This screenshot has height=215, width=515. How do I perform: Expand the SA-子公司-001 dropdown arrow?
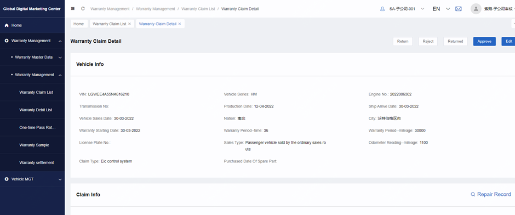(423, 9)
